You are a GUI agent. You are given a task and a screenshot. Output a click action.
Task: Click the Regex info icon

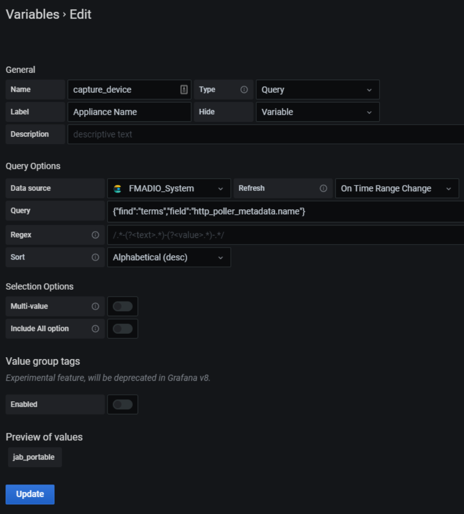click(x=95, y=235)
